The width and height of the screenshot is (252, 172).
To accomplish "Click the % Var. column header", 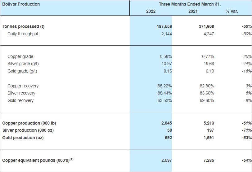I will 232,11.
